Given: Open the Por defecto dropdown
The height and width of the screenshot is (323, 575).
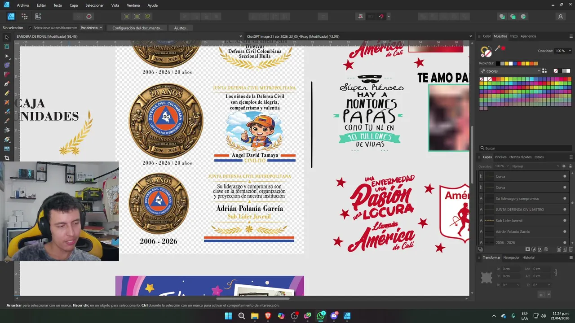Looking at the screenshot, I should pos(91,28).
